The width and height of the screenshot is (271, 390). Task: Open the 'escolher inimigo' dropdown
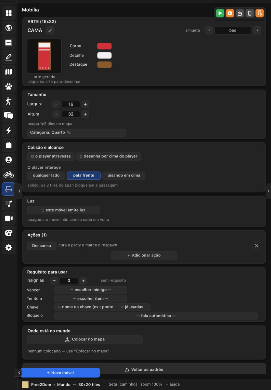click(x=91, y=290)
